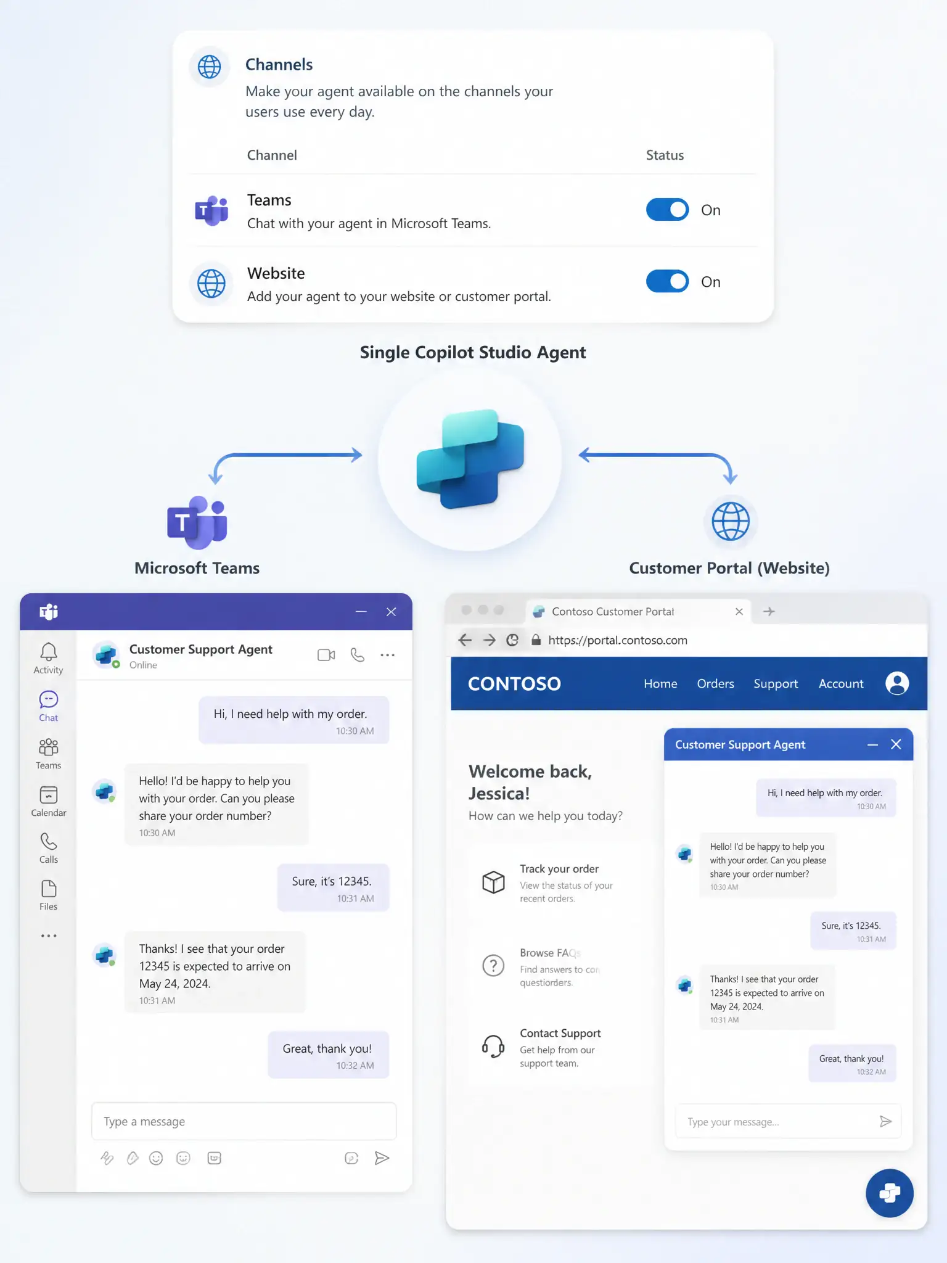Open Orders in the Contoso navigation
Viewport: 947px width, 1263px height.
coord(715,683)
